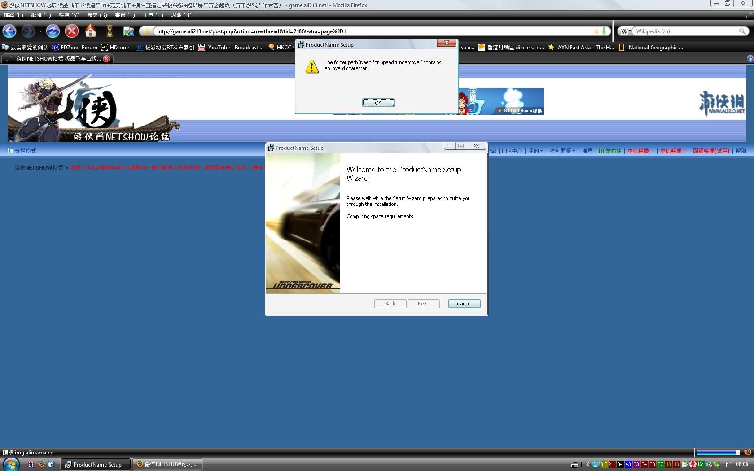
Task: Open the FDZone-Forum bookmark
Action: (75, 47)
